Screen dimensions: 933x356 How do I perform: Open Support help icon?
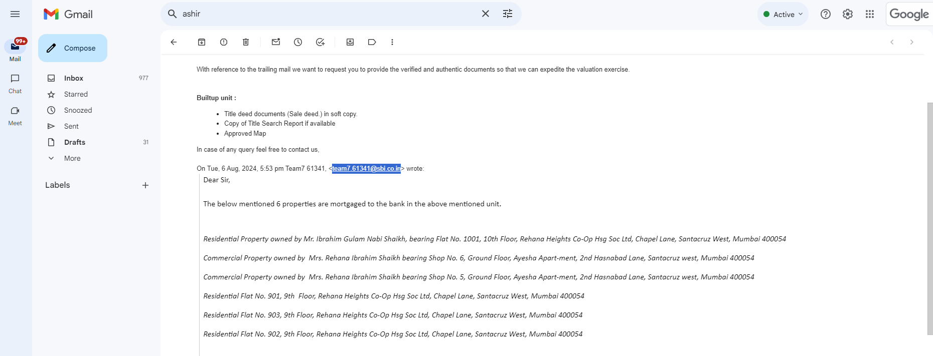coord(826,14)
